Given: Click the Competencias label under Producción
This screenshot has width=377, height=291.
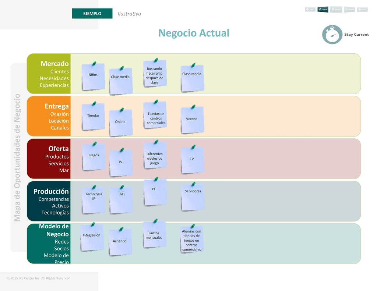Looking at the screenshot, I should 54,199.
